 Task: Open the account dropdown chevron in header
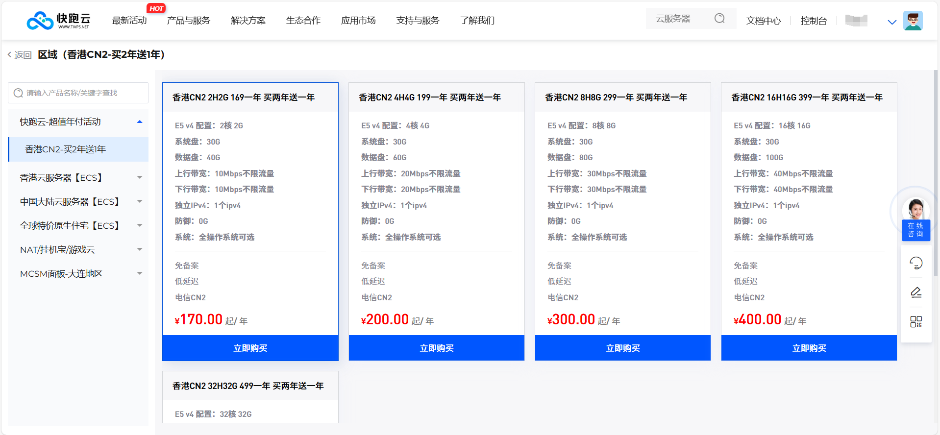pos(892,22)
